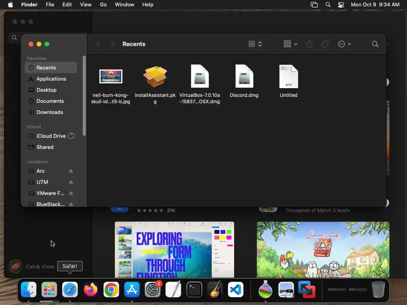This screenshot has width=407, height=305.
Task: Open the Downloads folder in the sidebar
Action: coord(51,112)
